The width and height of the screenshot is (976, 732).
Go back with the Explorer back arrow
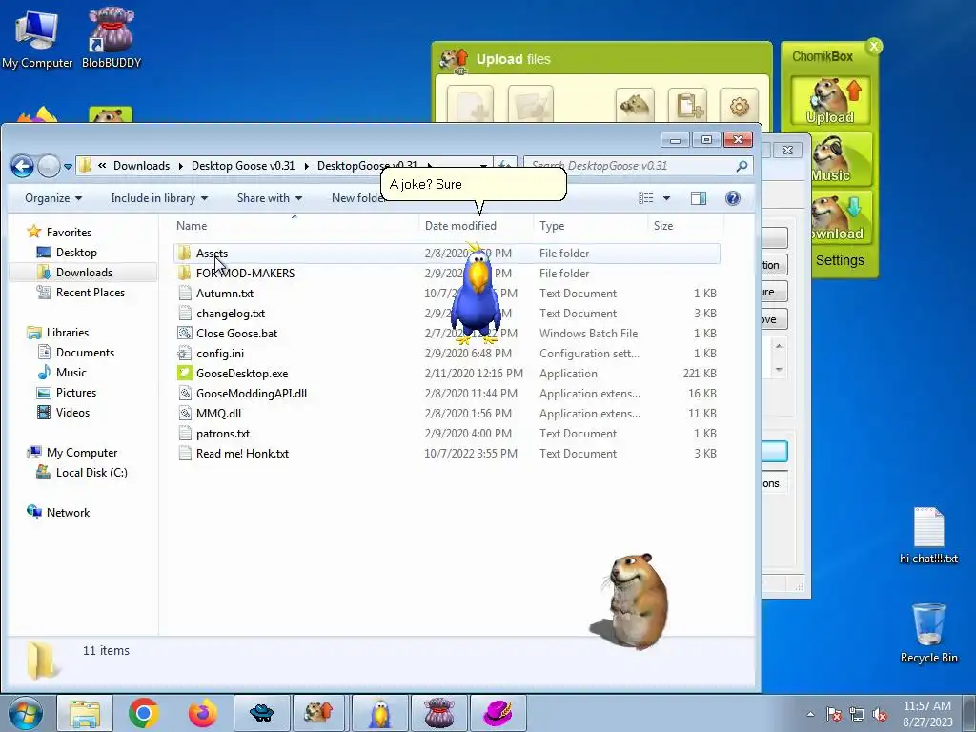click(x=22, y=166)
